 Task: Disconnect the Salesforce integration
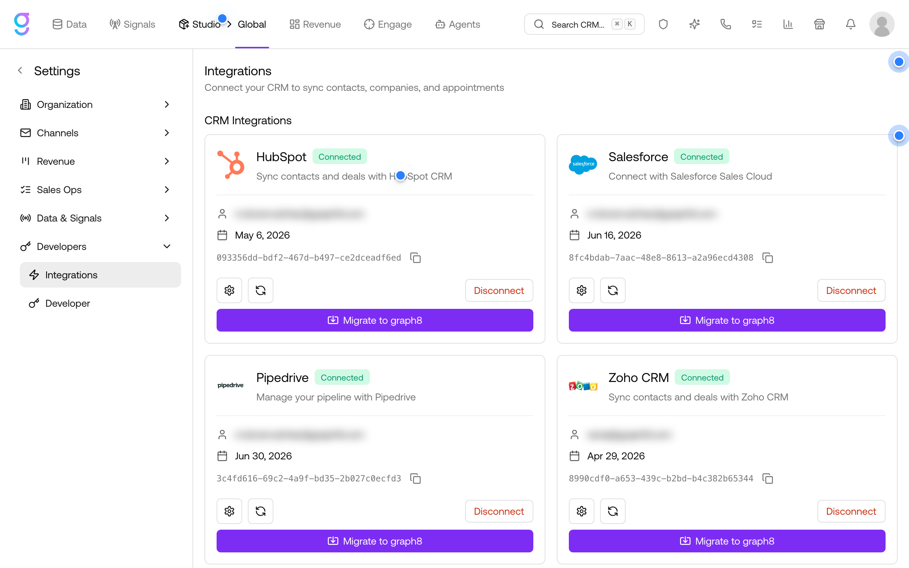tap(851, 290)
